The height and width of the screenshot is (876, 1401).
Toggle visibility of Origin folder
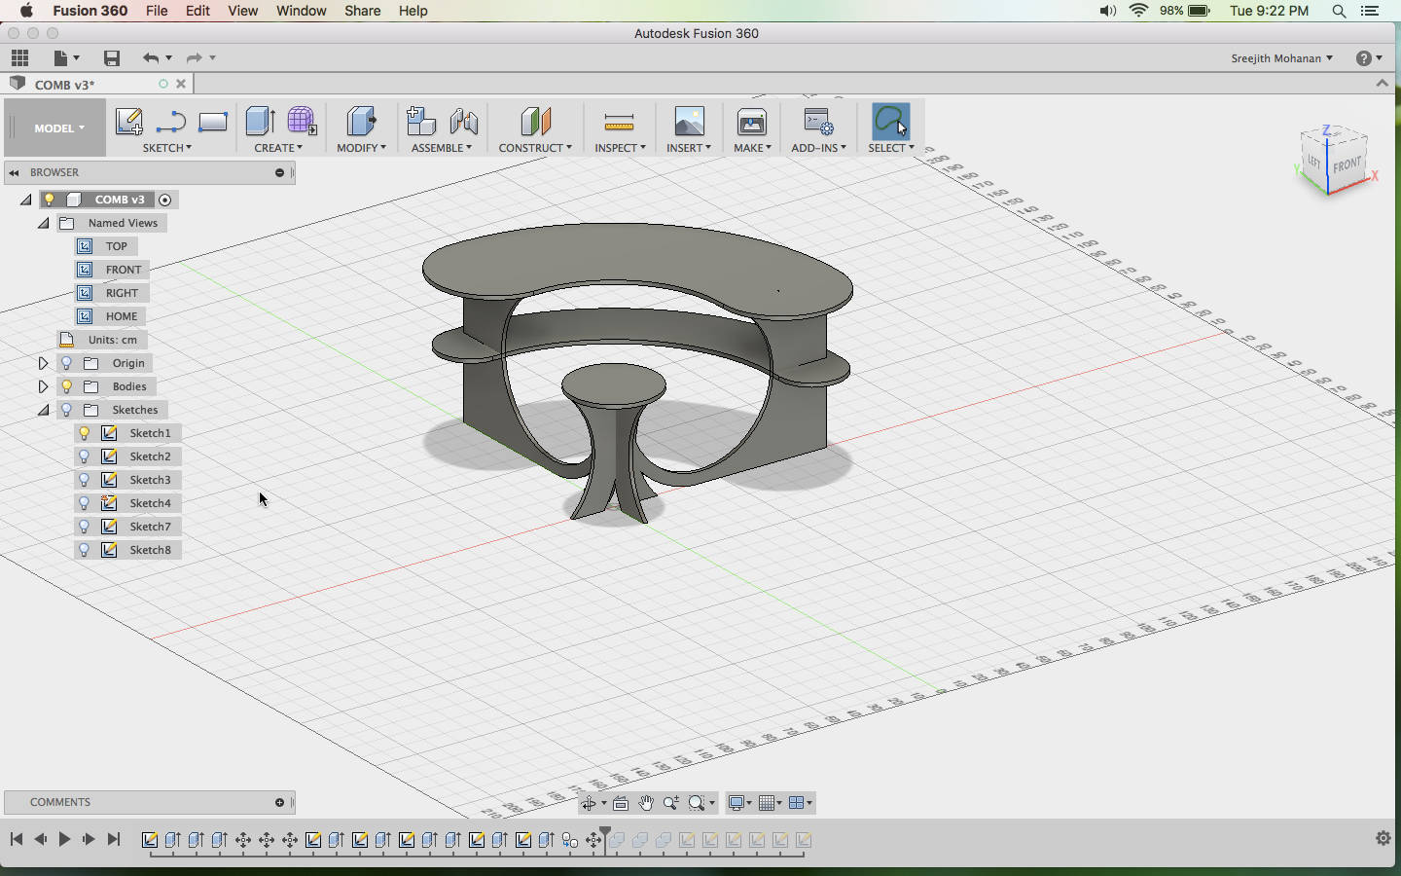pyautogui.click(x=67, y=363)
